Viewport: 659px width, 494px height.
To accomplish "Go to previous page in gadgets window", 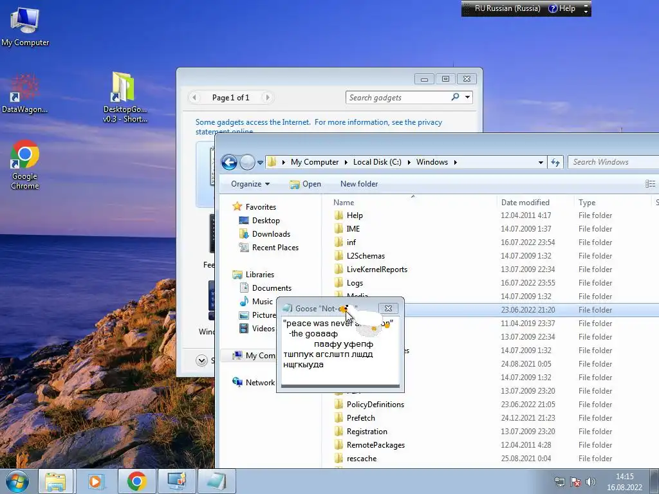I will coord(194,98).
